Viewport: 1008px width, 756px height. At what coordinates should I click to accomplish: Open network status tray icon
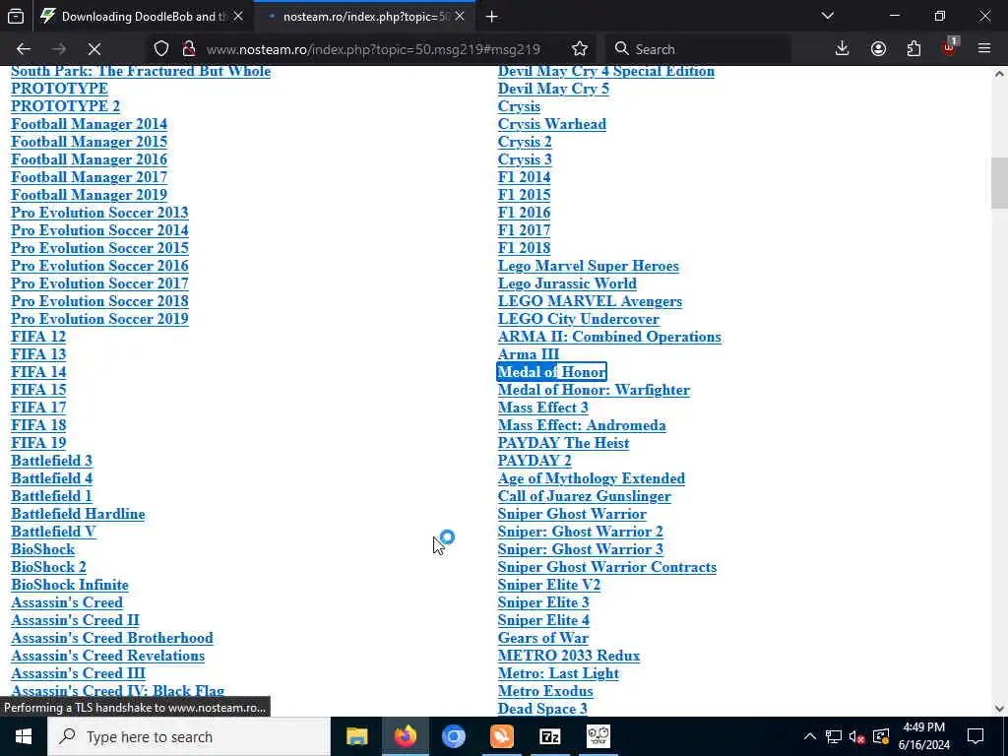(834, 736)
